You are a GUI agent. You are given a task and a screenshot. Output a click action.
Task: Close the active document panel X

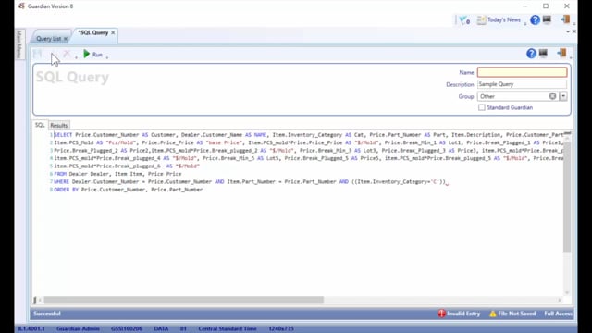point(573,31)
